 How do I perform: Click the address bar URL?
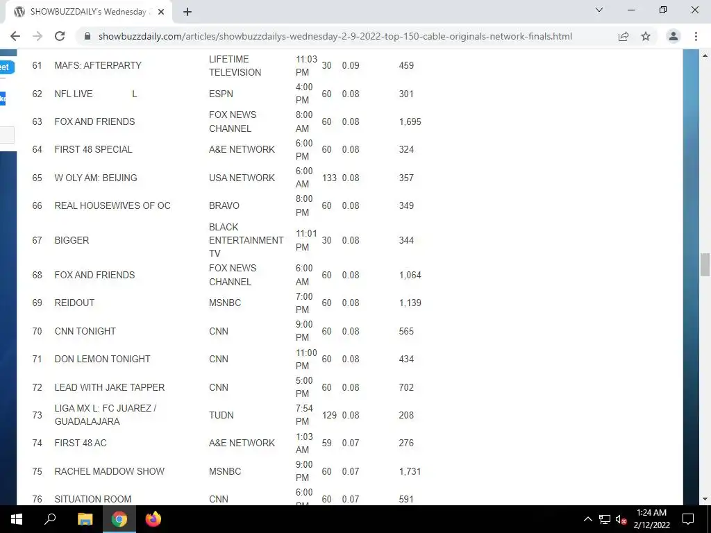335,36
